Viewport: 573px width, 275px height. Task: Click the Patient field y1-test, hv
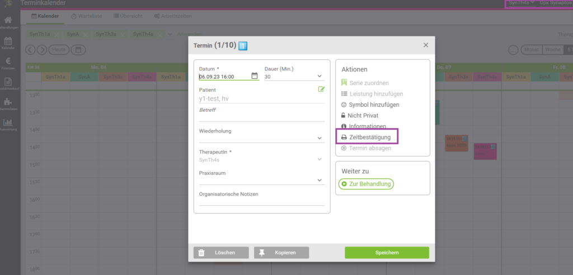click(262, 98)
